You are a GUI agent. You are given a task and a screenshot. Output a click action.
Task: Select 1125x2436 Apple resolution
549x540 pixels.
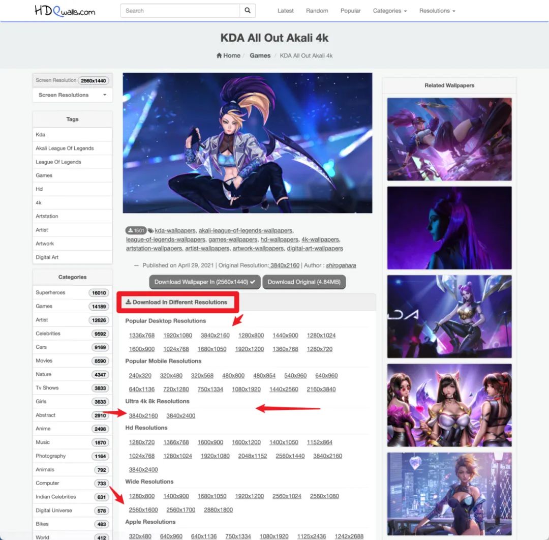pos(312,536)
